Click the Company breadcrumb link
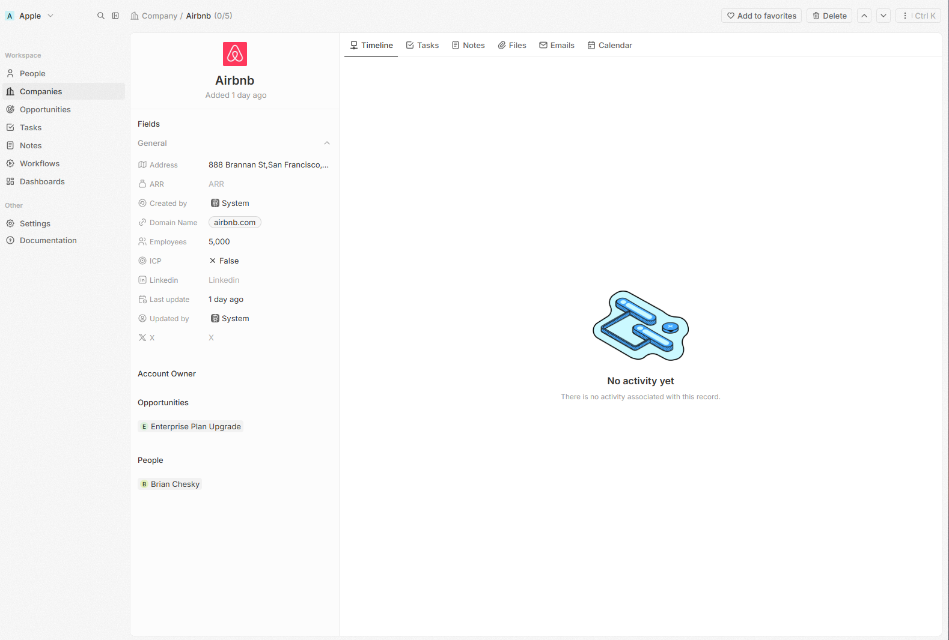The image size is (949, 640). pos(154,16)
